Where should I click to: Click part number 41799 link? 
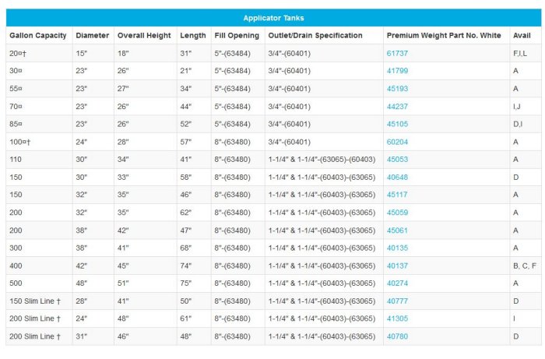397,71
